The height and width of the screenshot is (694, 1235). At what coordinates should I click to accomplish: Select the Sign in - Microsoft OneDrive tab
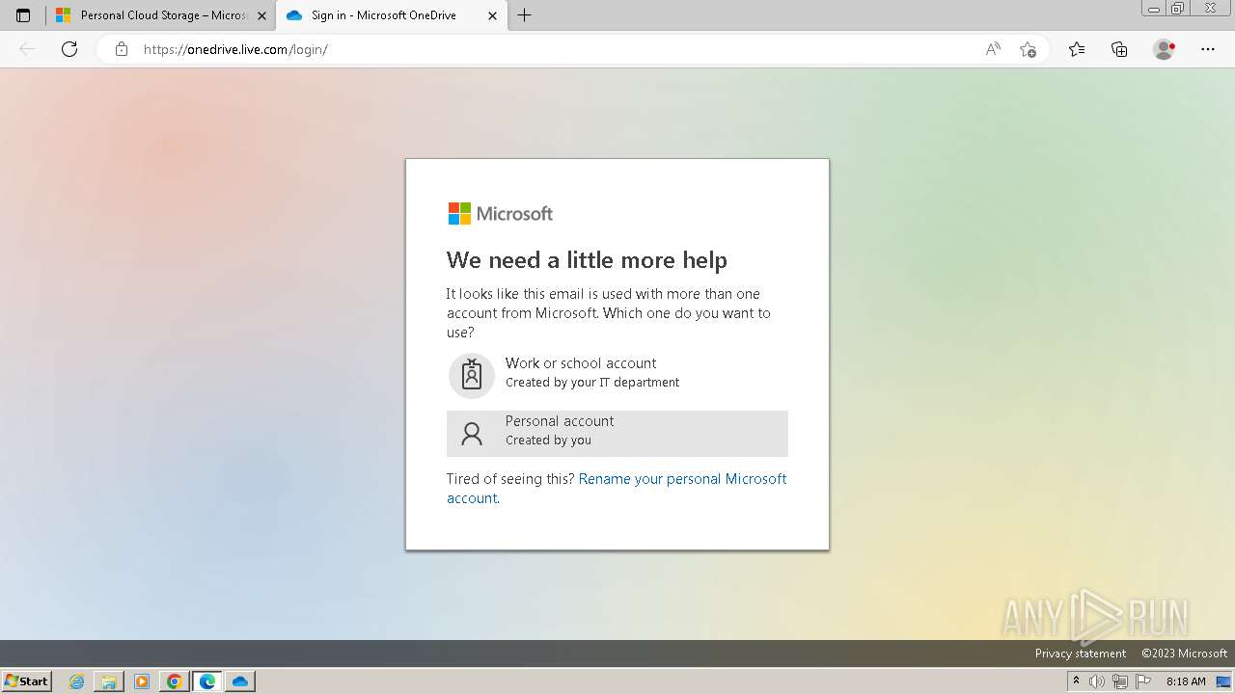coord(392,15)
